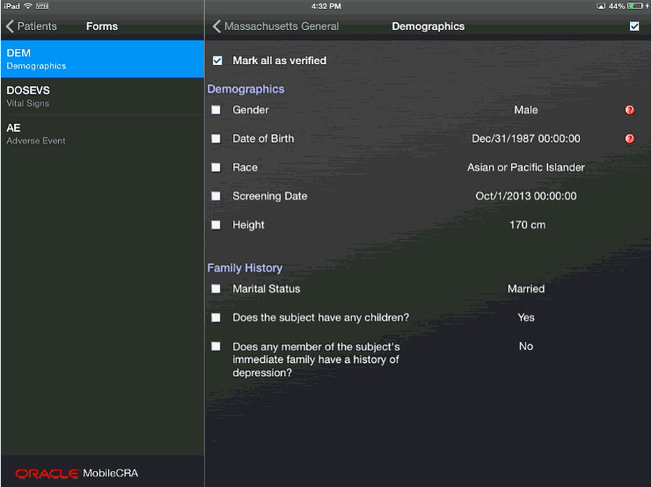Open query icon for Date of Birth row
The height and width of the screenshot is (487, 652).
tap(629, 138)
